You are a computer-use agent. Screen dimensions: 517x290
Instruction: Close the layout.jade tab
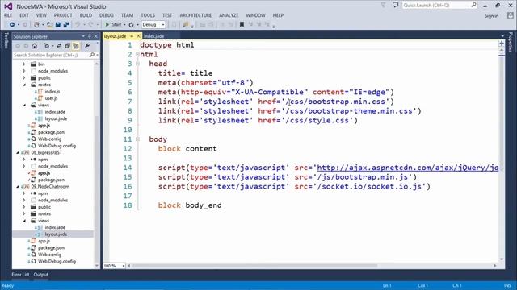pos(138,35)
